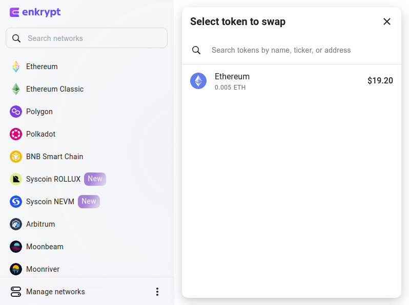Focus the Search networks field

(87, 38)
